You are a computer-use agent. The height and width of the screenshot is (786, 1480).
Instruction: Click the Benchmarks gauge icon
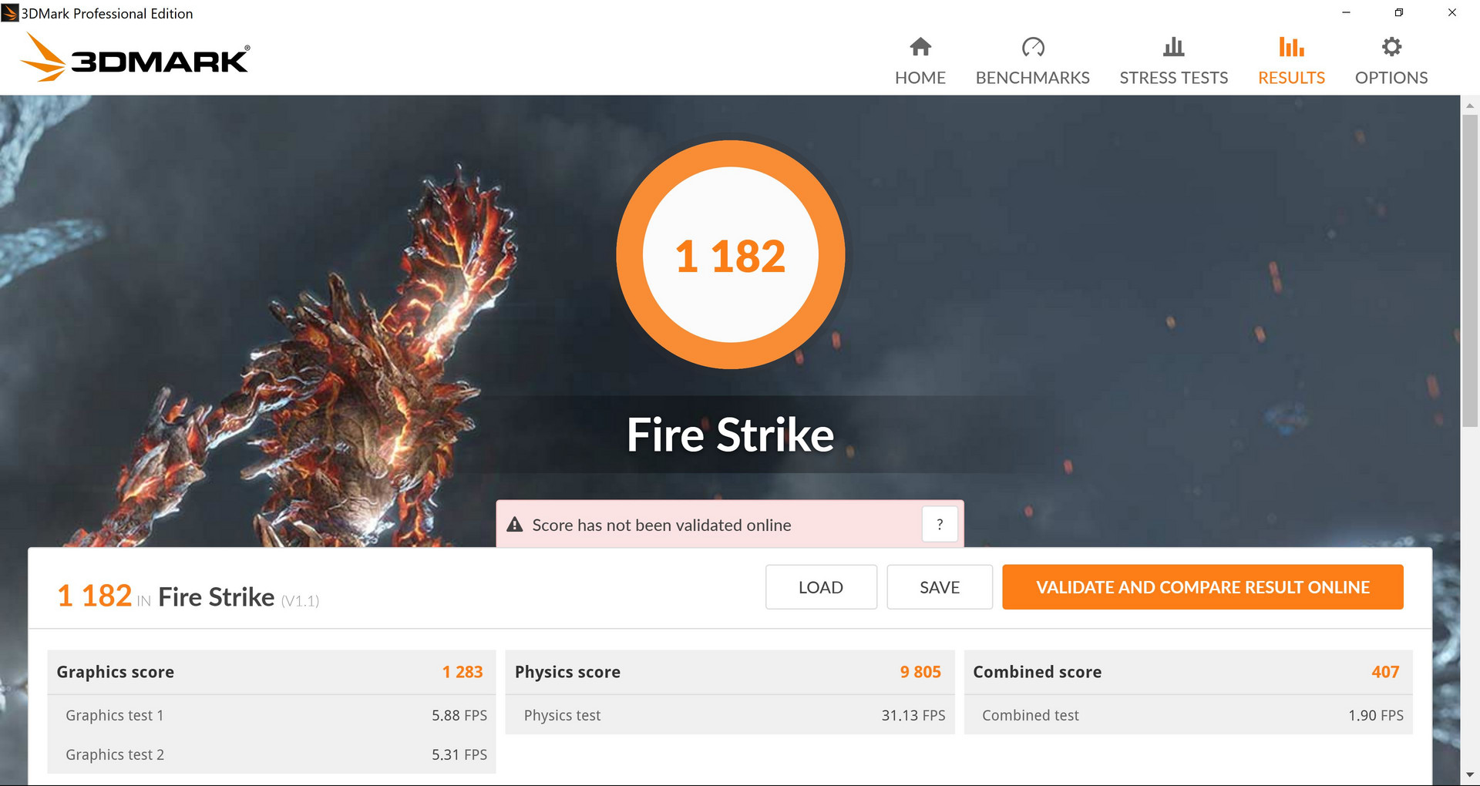click(x=1033, y=47)
